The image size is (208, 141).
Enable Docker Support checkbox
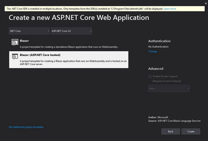(x=150, y=76)
